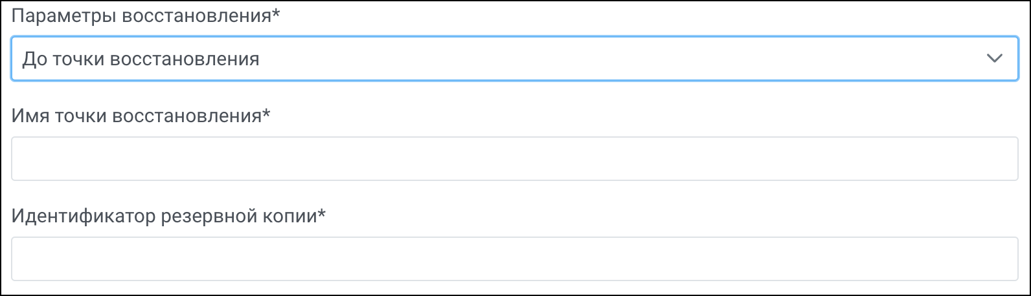Click the chevron arrow in recovery parameters dropdown
1031x296 pixels.
point(993,59)
